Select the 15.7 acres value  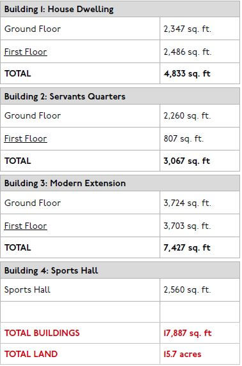tap(183, 354)
